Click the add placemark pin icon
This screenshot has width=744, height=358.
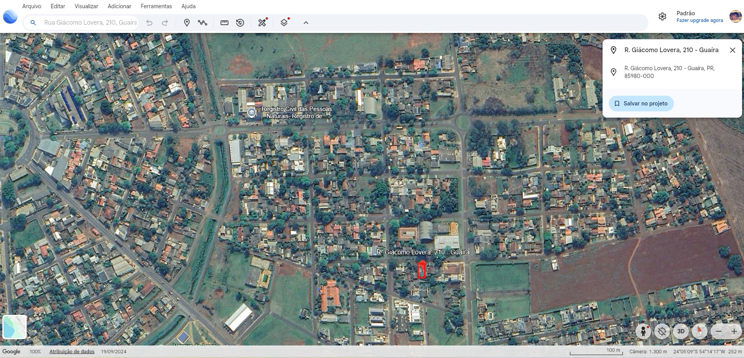click(187, 23)
